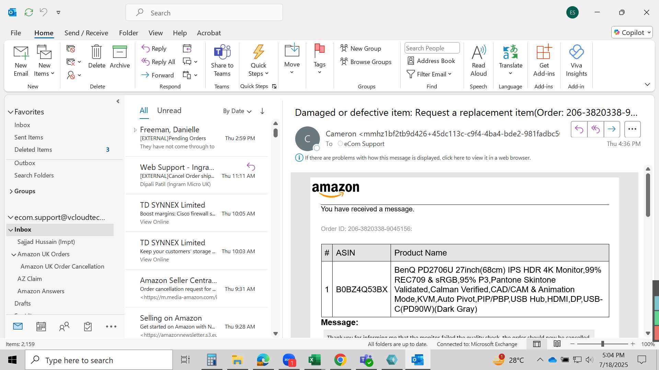This screenshot has width=659, height=370.
Task: Click the Send/Receive All Folders icon
Action: click(29, 12)
